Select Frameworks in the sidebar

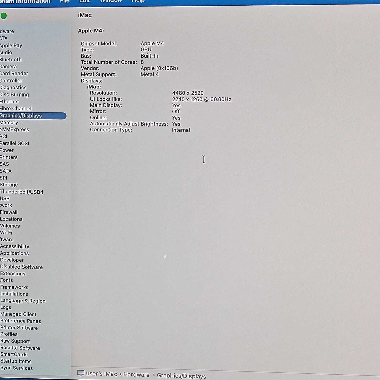click(14, 287)
